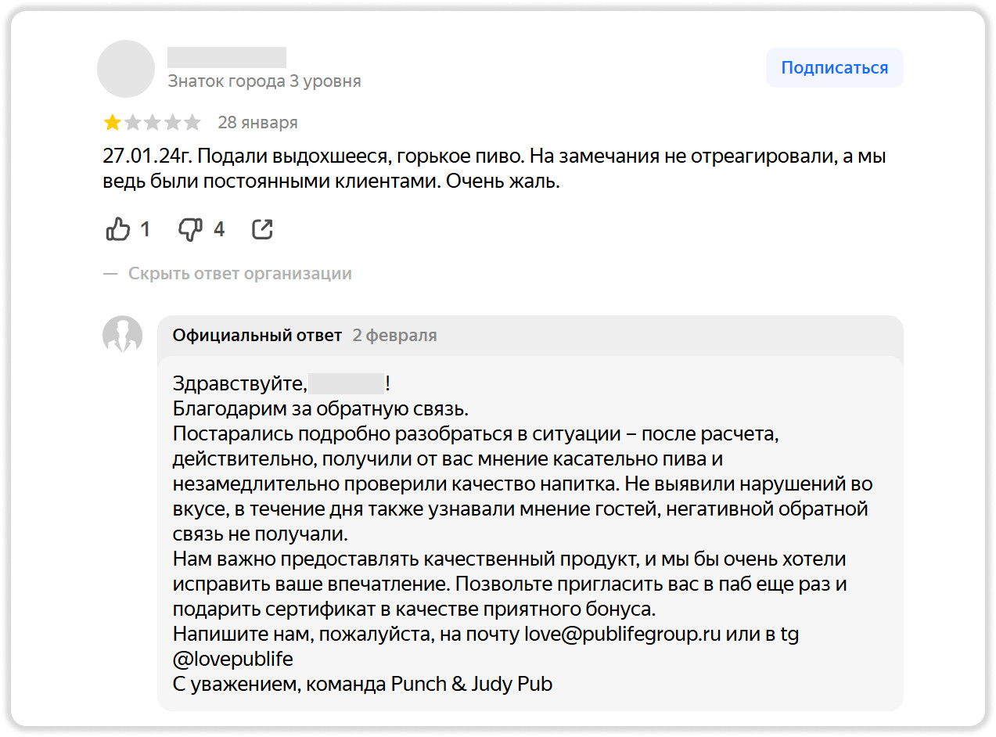This screenshot has height=737, width=996.
Task: Click the review text about bitter beer
Action: pyautogui.click(x=493, y=169)
